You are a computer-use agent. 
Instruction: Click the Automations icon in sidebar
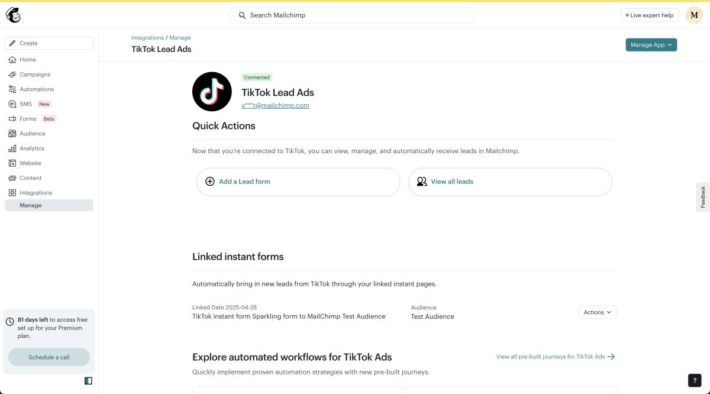12,89
